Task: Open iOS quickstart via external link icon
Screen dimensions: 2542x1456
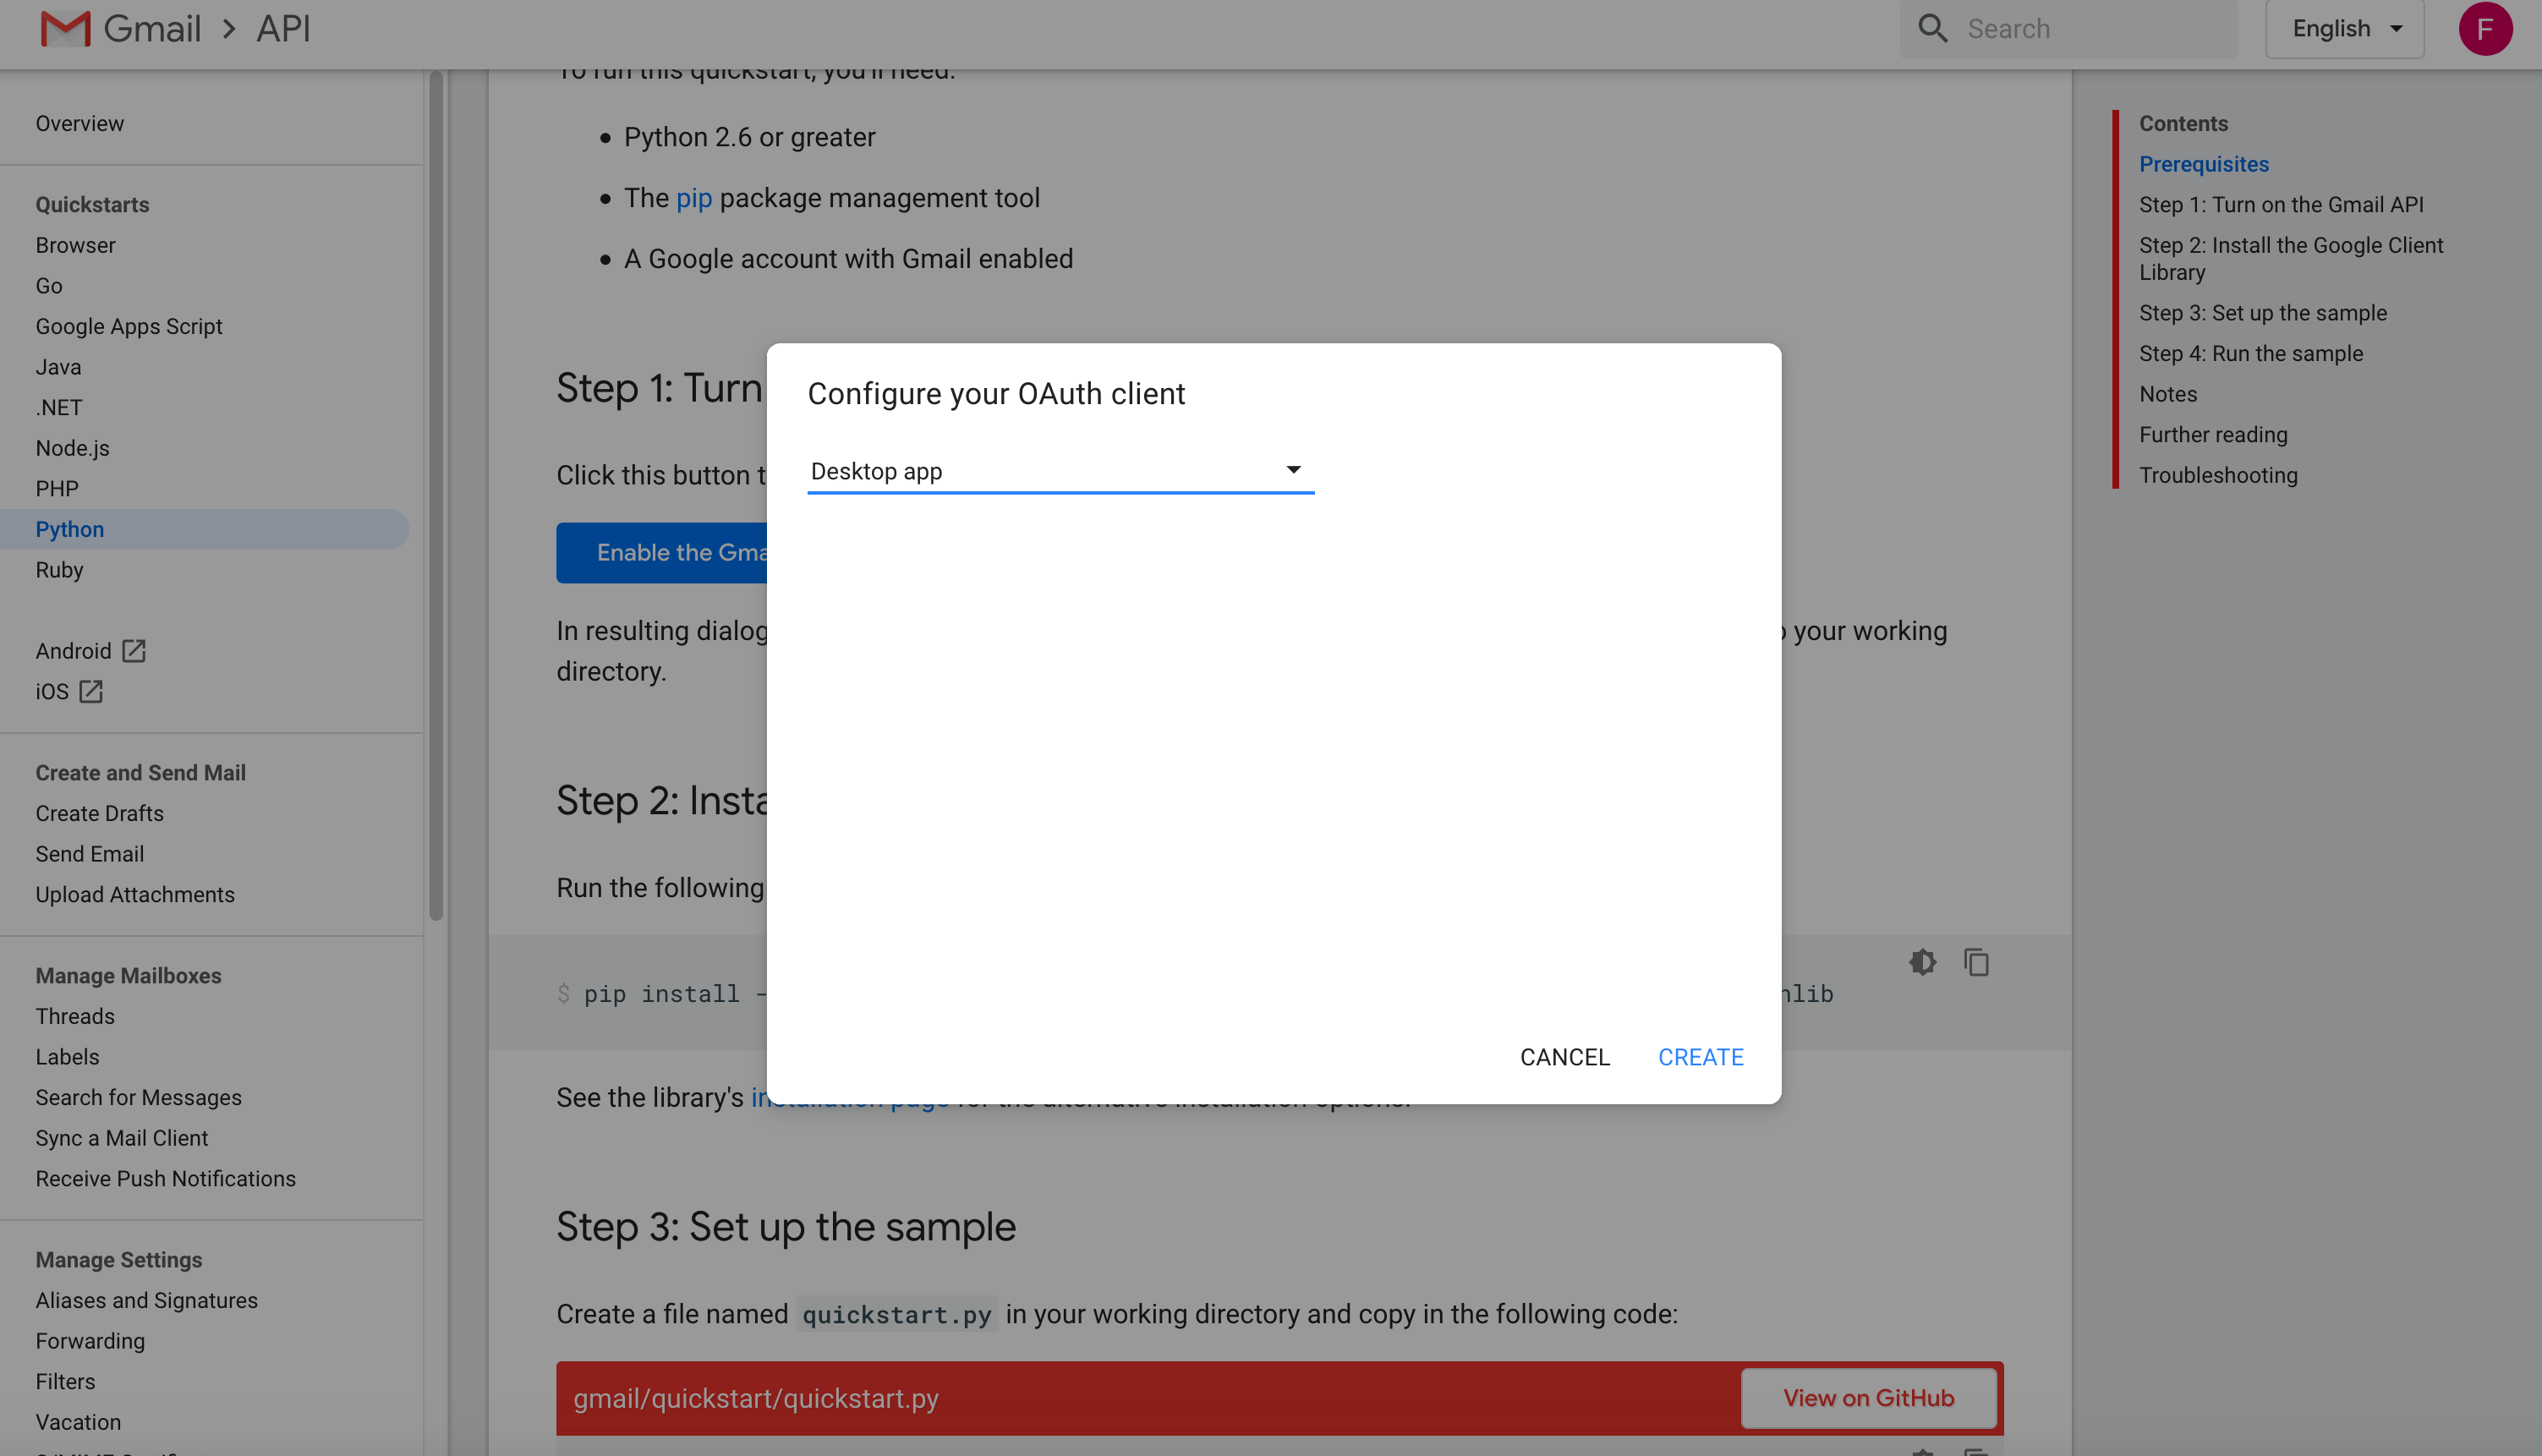Action: click(91, 691)
